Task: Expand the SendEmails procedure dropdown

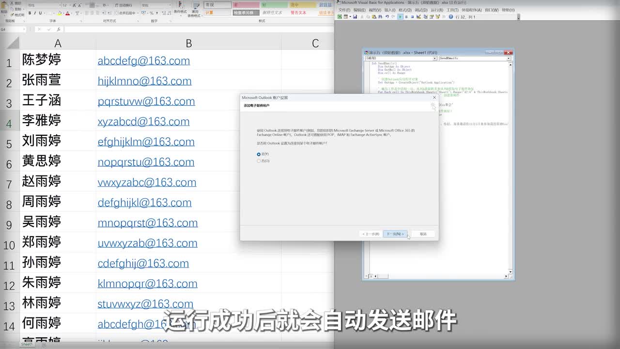Action: (508, 58)
